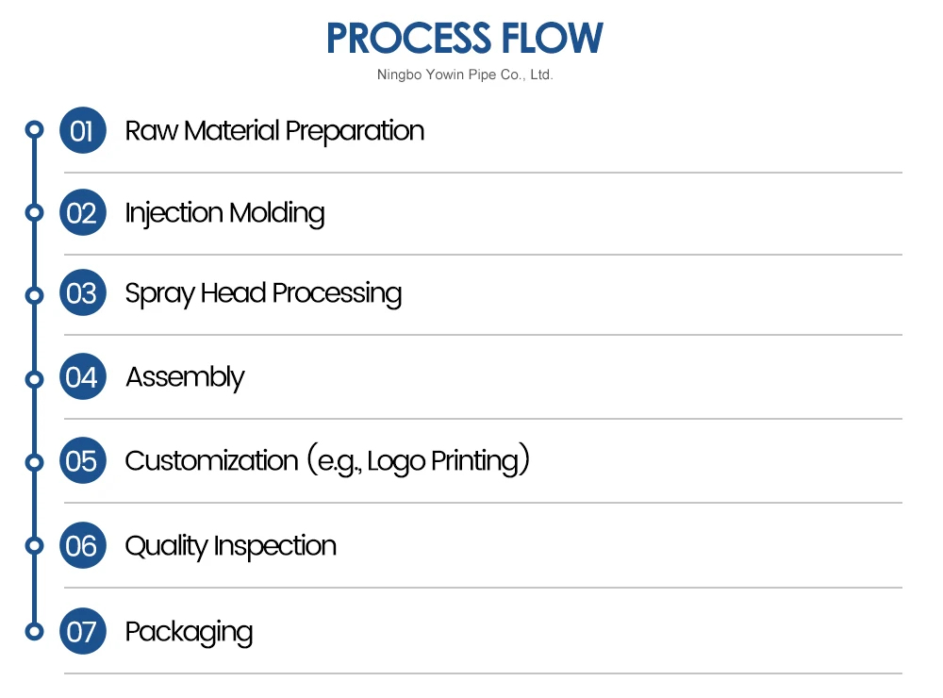
Task: Click timeline dot beside Injection Molding
Action: (x=35, y=212)
